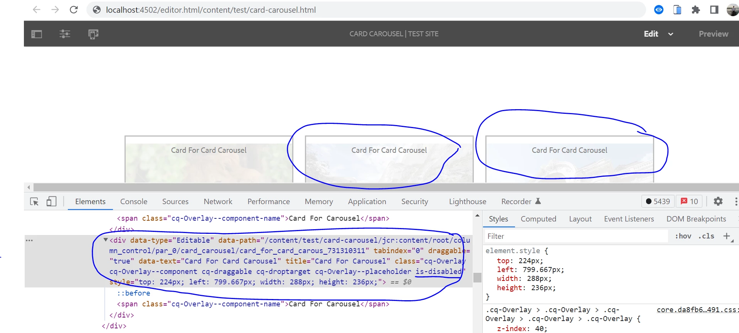This screenshot has width=739, height=333.
Task: Open the Extensions puzzle icon
Action: coord(696,10)
